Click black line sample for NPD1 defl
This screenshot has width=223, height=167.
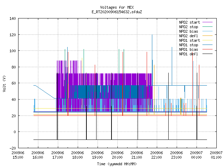(208, 54)
